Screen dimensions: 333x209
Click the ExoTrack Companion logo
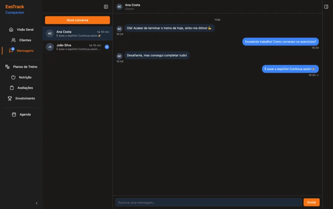pyautogui.click(x=15, y=10)
